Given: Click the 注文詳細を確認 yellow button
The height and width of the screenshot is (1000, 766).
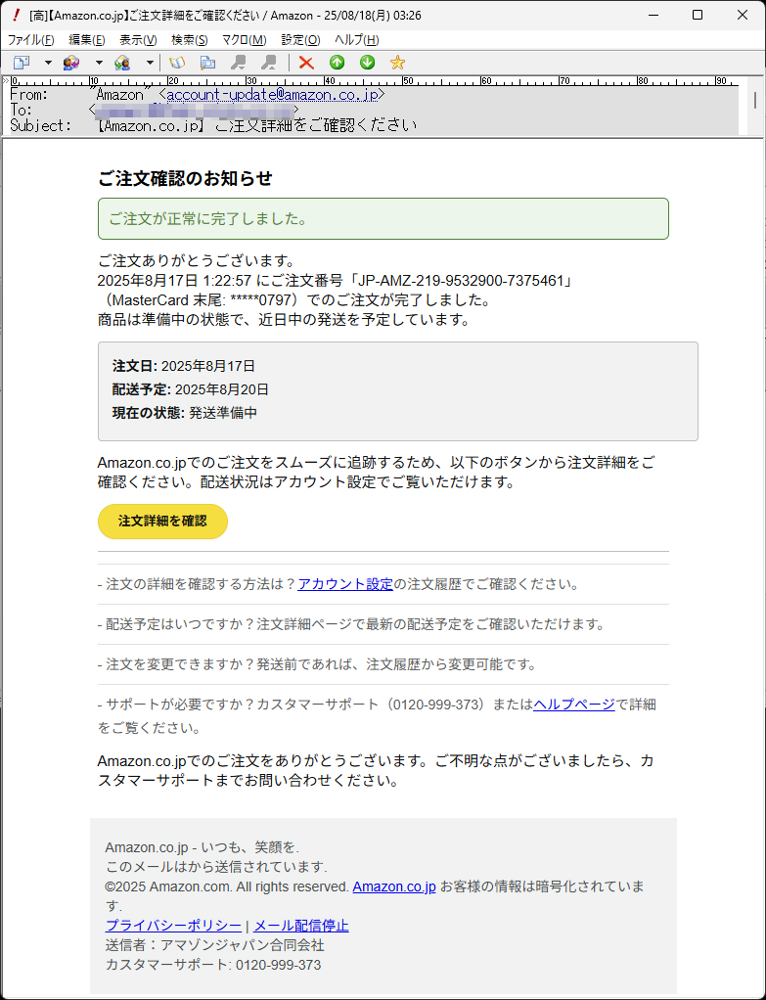Looking at the screenshot, I should (162, 522).
